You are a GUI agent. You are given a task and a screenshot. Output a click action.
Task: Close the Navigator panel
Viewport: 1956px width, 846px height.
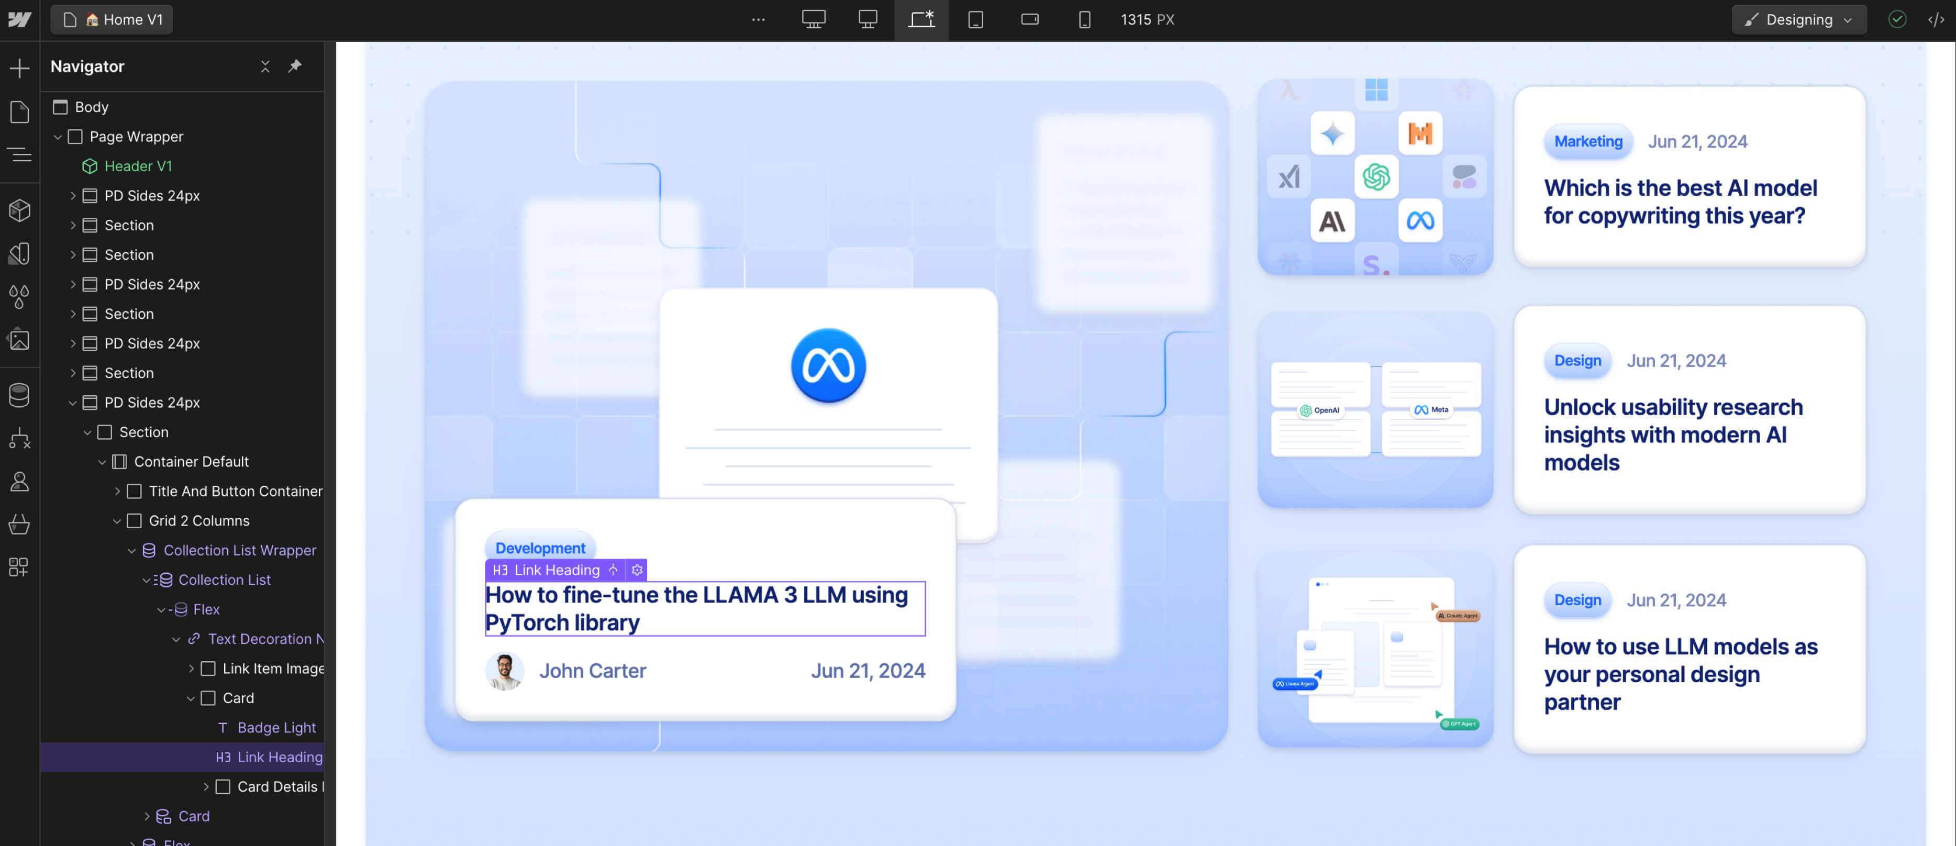(265, 67)
